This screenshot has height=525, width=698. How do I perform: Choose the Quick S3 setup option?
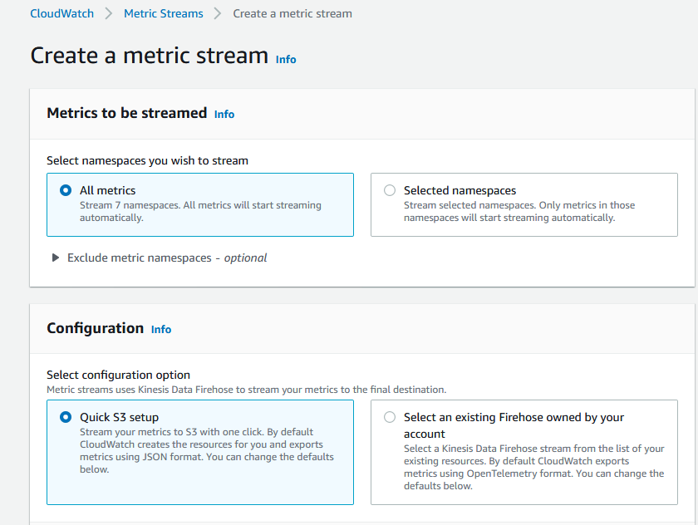click(x=66, y=418)
